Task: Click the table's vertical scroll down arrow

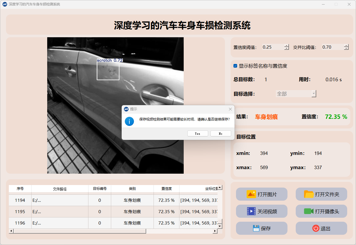Action: [220, 226]
